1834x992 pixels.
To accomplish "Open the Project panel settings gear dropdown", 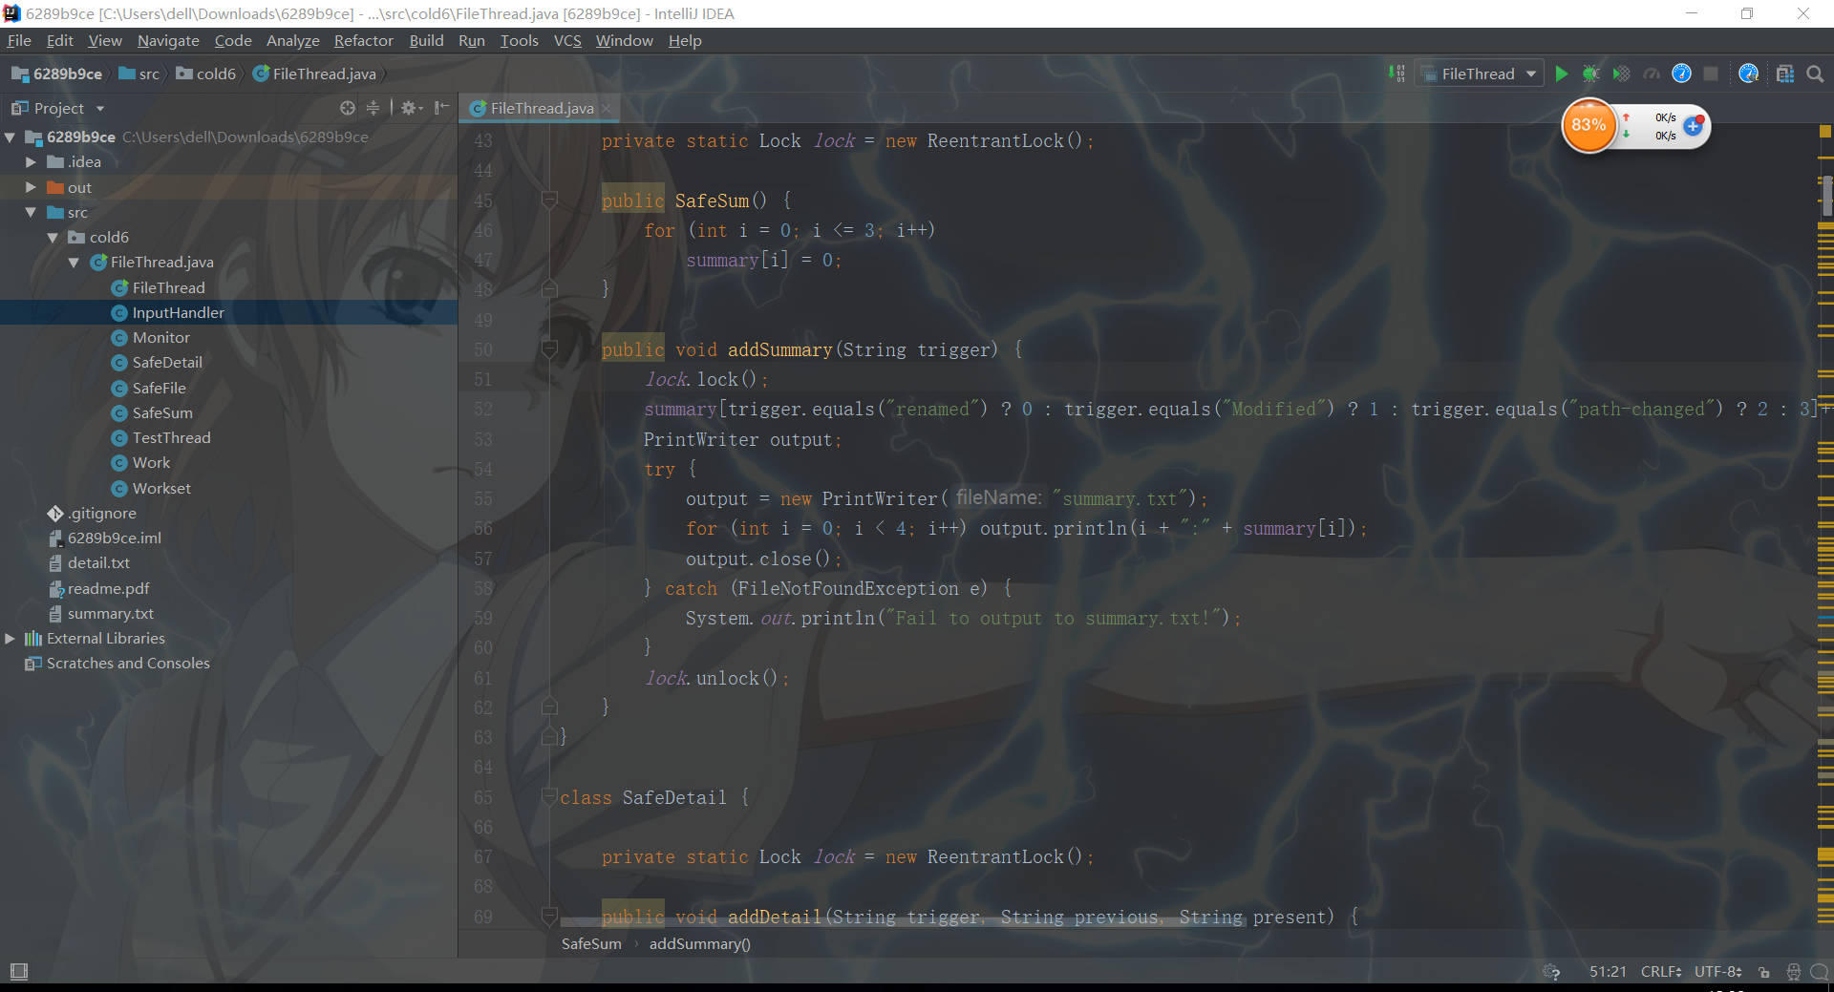I will coord(412,108).
